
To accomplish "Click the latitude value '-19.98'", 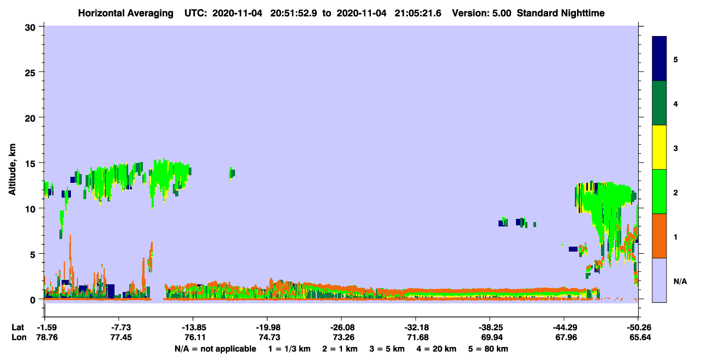I will point(267,327).
